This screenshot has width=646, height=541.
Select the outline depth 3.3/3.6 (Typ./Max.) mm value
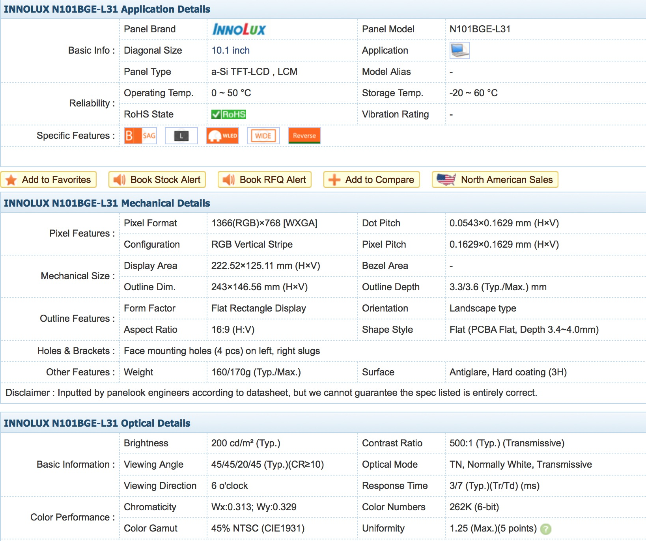(x=498, y=287)
